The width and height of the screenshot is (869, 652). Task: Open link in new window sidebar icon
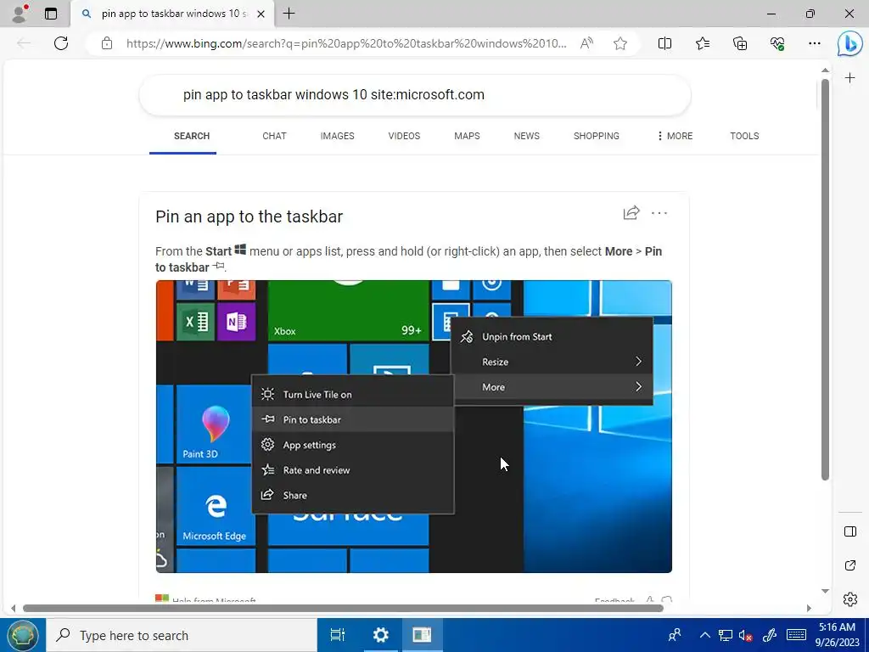(x=849, y=565)
